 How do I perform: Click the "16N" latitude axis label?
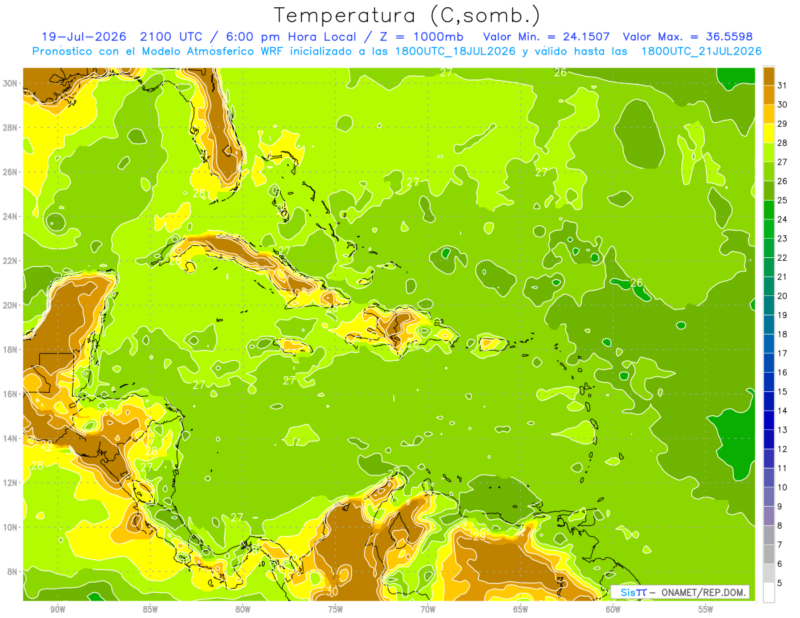point(10,394)
